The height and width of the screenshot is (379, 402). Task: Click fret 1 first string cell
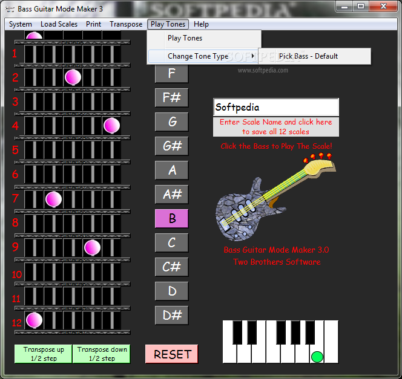[x=35, y=54]
